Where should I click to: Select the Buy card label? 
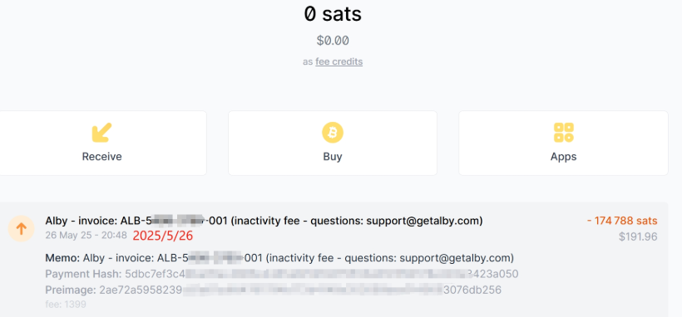333,156
